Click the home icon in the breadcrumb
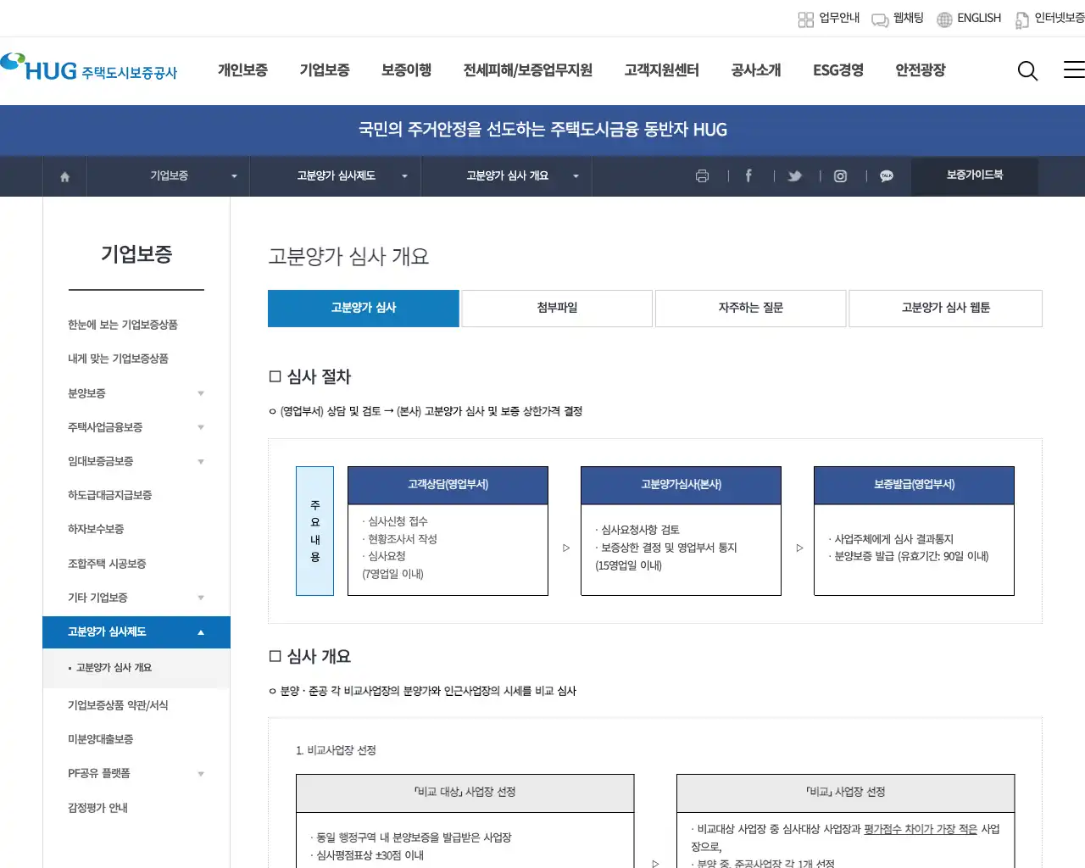Image resolution: width=1085 pixels, height=868 pixels. (64, 176)
